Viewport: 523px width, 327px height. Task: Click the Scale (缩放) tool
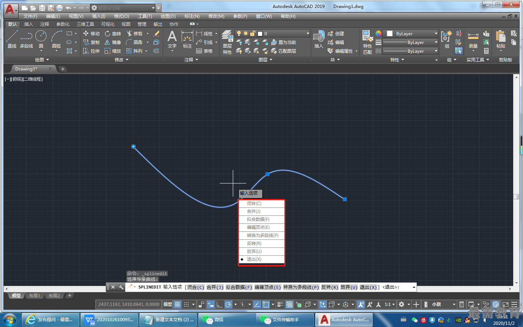[113, 51]
